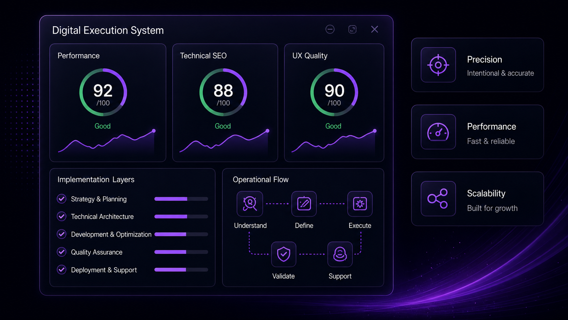
Task: Click the Performance card trend chart
Action: (x=107, y=142)
